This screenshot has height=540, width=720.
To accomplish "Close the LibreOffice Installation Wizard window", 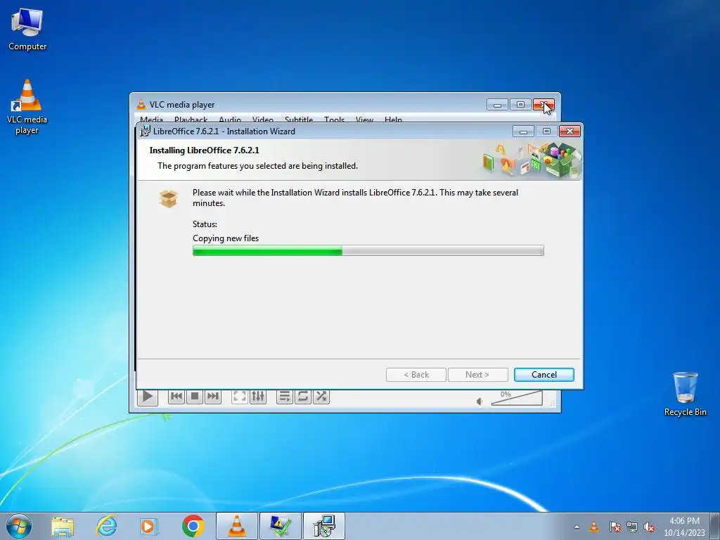I will pyautogui.click(x=570, y=131).
